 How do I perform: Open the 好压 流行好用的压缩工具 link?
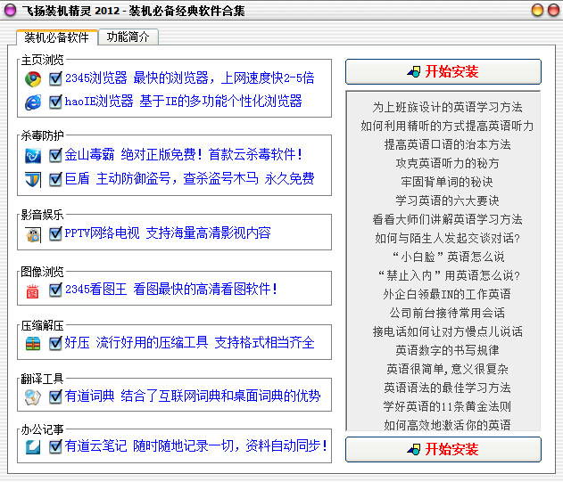click(x=189, y=342)
